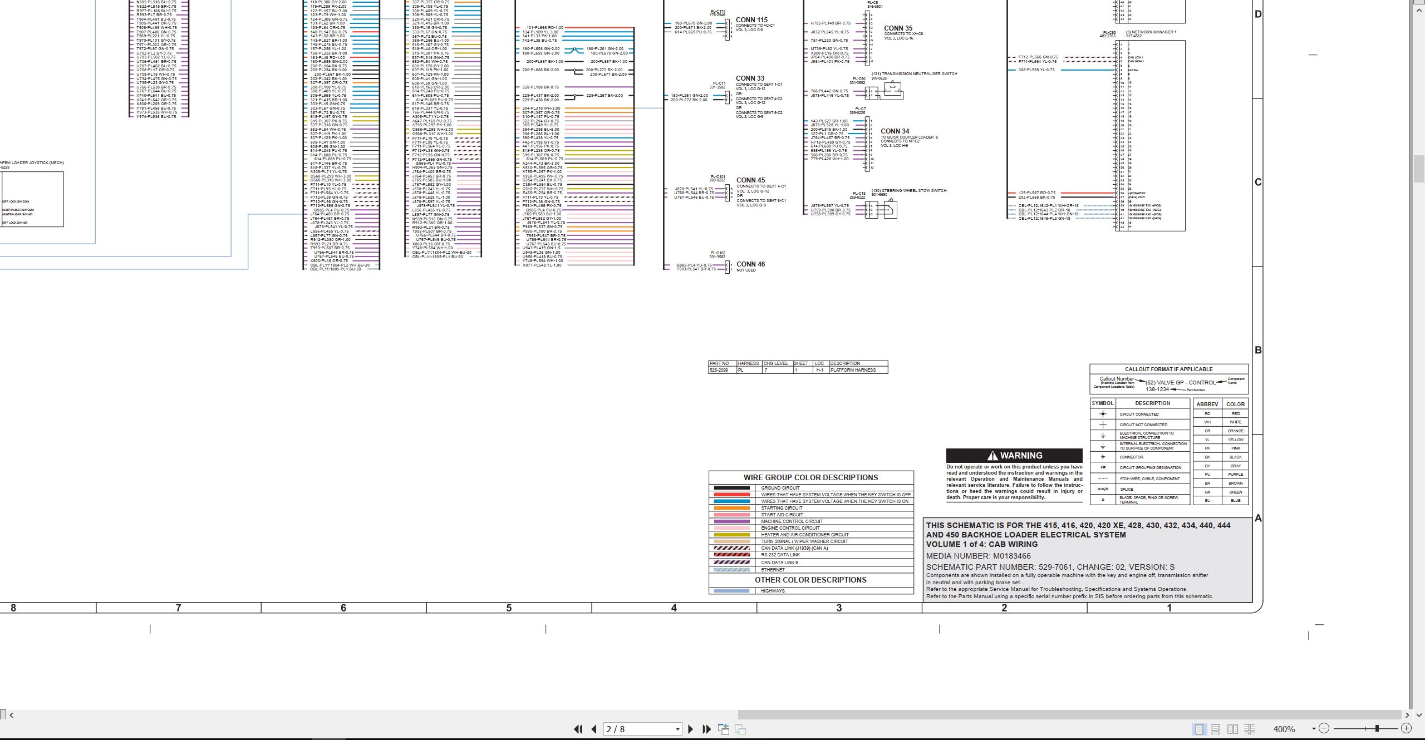Click the 101-PL666 RD-1.00 wire label
1425x740 pixels.
point(544,28)
